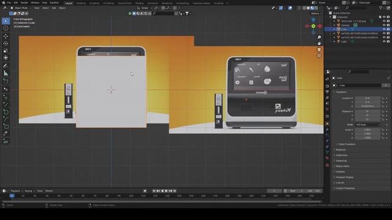392x220 pixels.
Task: Open the timeline Marker menu
Action: pos(49,191)
